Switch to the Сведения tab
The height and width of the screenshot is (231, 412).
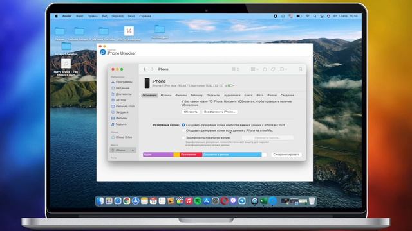287,96
